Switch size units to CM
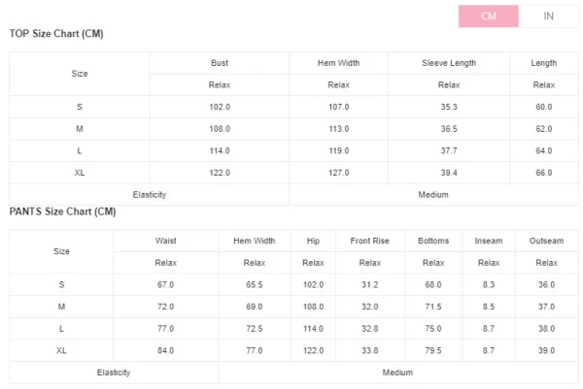The image size is (583, 389). (x=488, y=16)
